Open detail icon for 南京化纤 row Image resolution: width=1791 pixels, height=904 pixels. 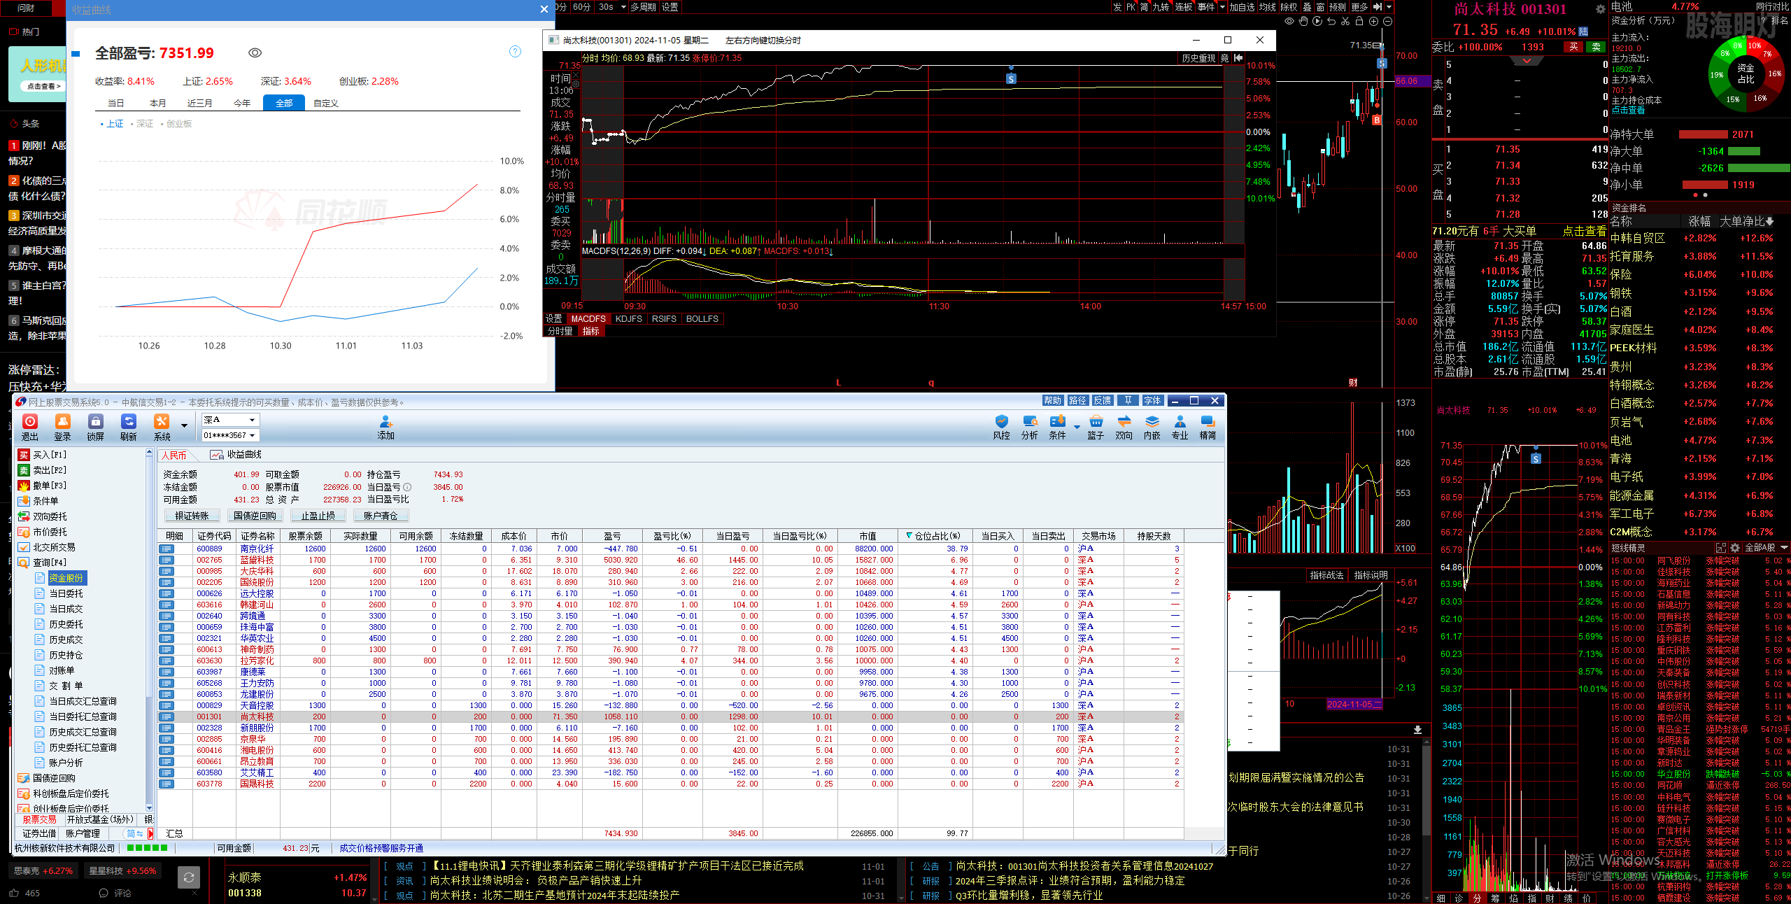click(167, 549)
